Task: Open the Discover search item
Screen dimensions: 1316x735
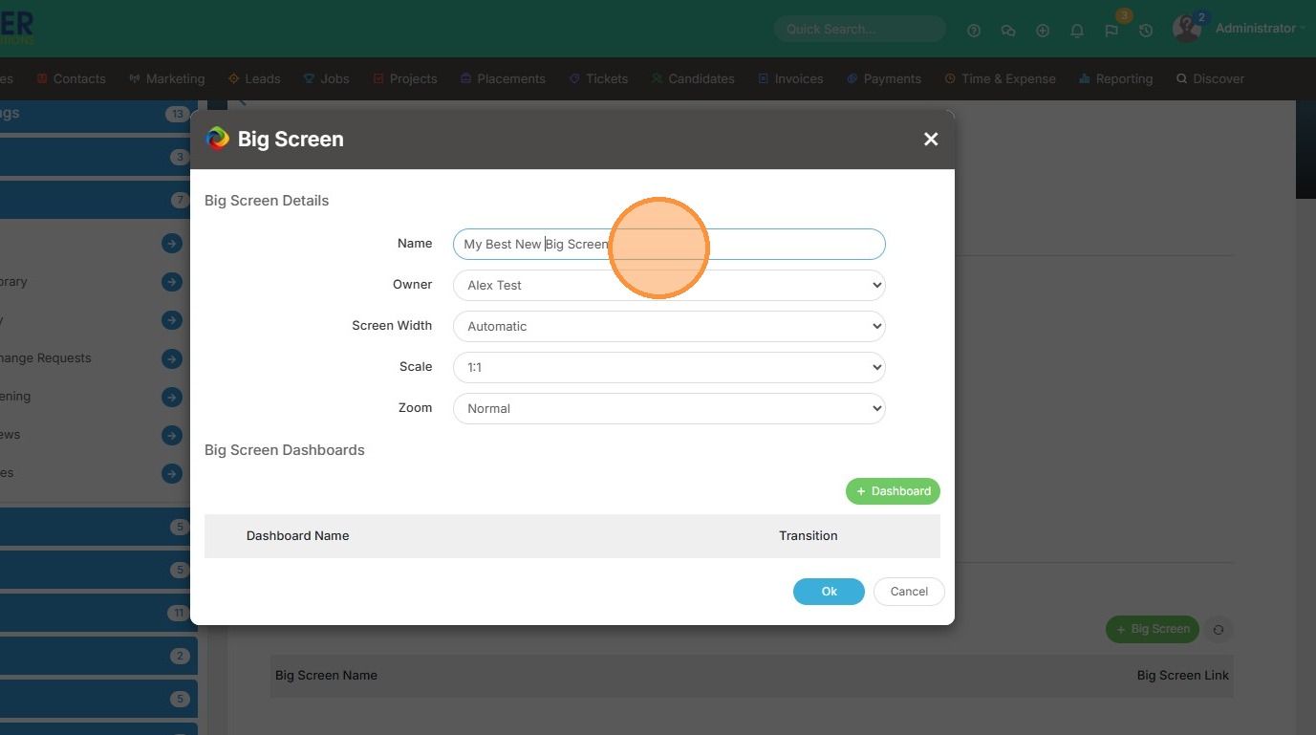Action: (x=1210, y=78)
